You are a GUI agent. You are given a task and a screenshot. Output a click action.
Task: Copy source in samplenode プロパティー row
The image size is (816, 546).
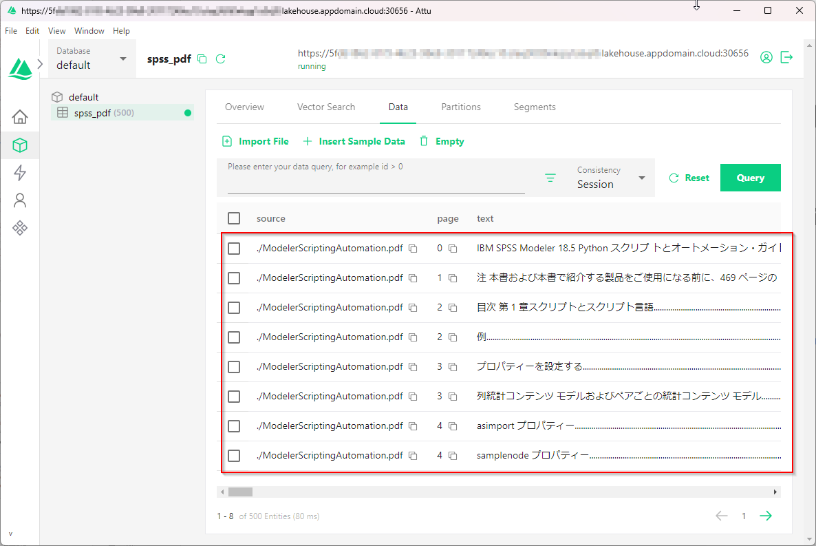click(x=413, y=456)
